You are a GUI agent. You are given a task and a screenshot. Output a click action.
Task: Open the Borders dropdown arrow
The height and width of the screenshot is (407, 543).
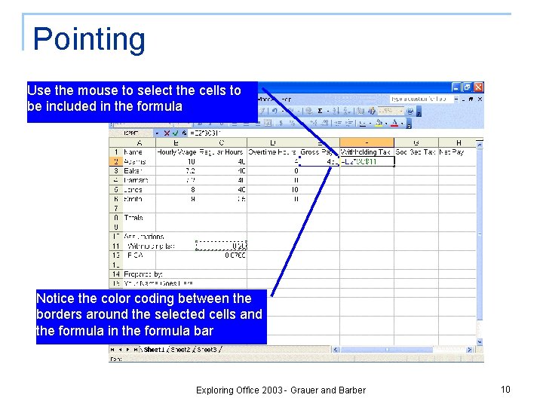point(370,124)
